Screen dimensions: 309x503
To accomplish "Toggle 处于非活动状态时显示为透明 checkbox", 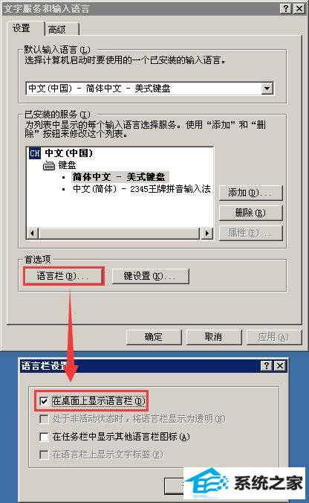I will pyautogui.click(x=44, y=419).
